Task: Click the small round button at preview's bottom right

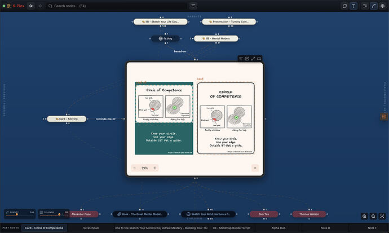Action: coord(255,168)
